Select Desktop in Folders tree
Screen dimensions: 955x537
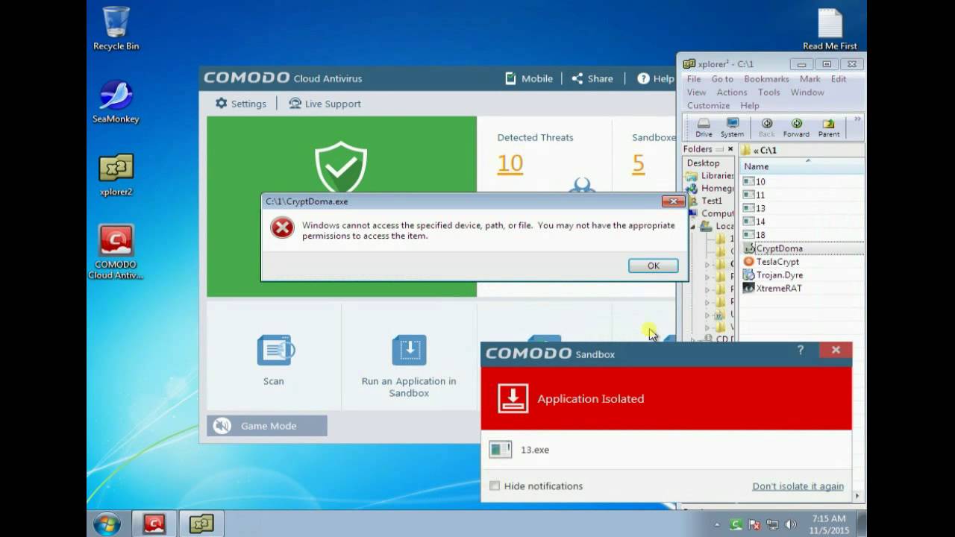pos(704,163)
